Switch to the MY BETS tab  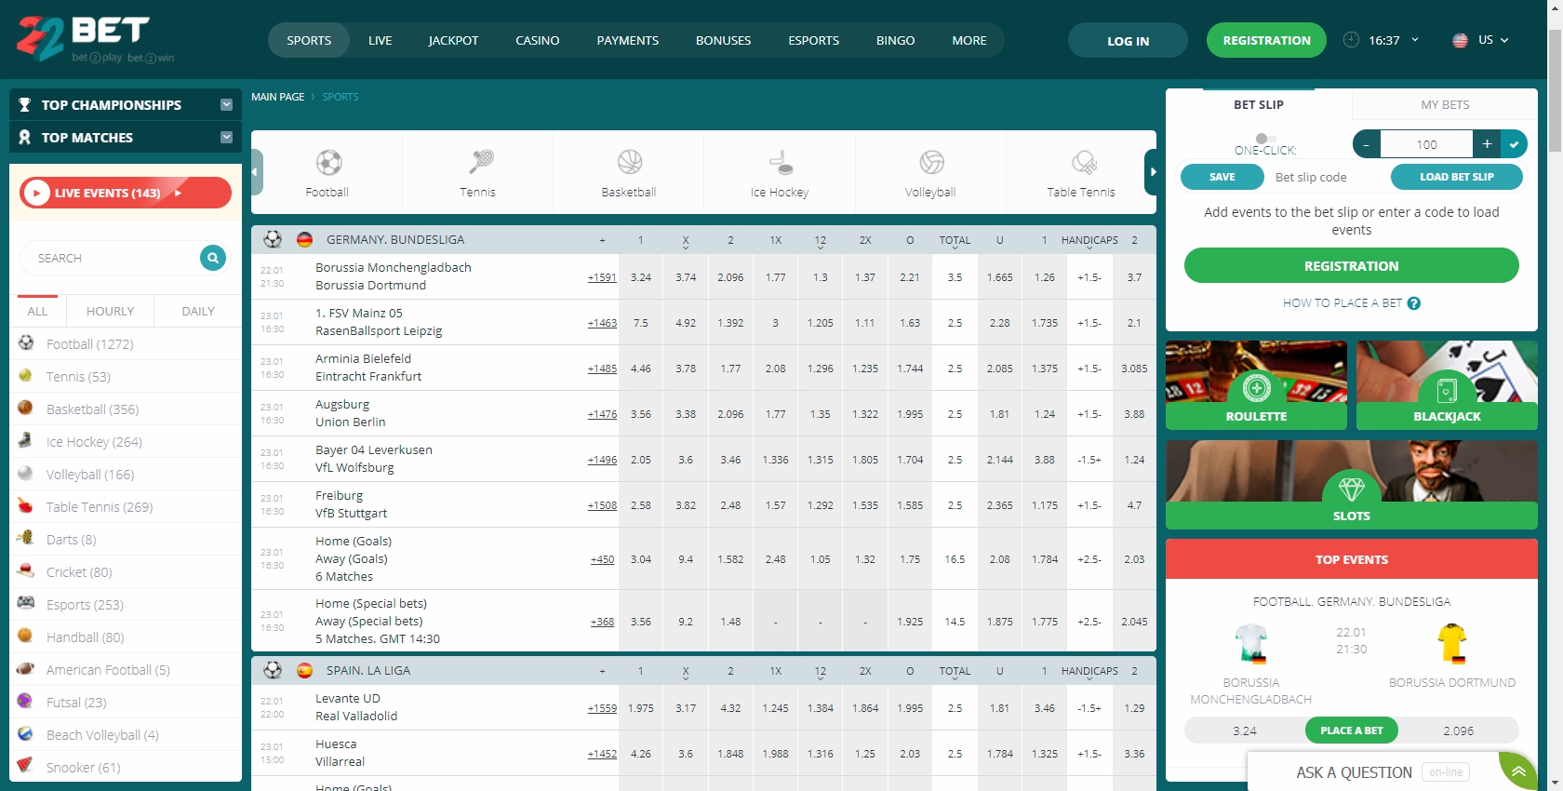tap(1445, 104)
